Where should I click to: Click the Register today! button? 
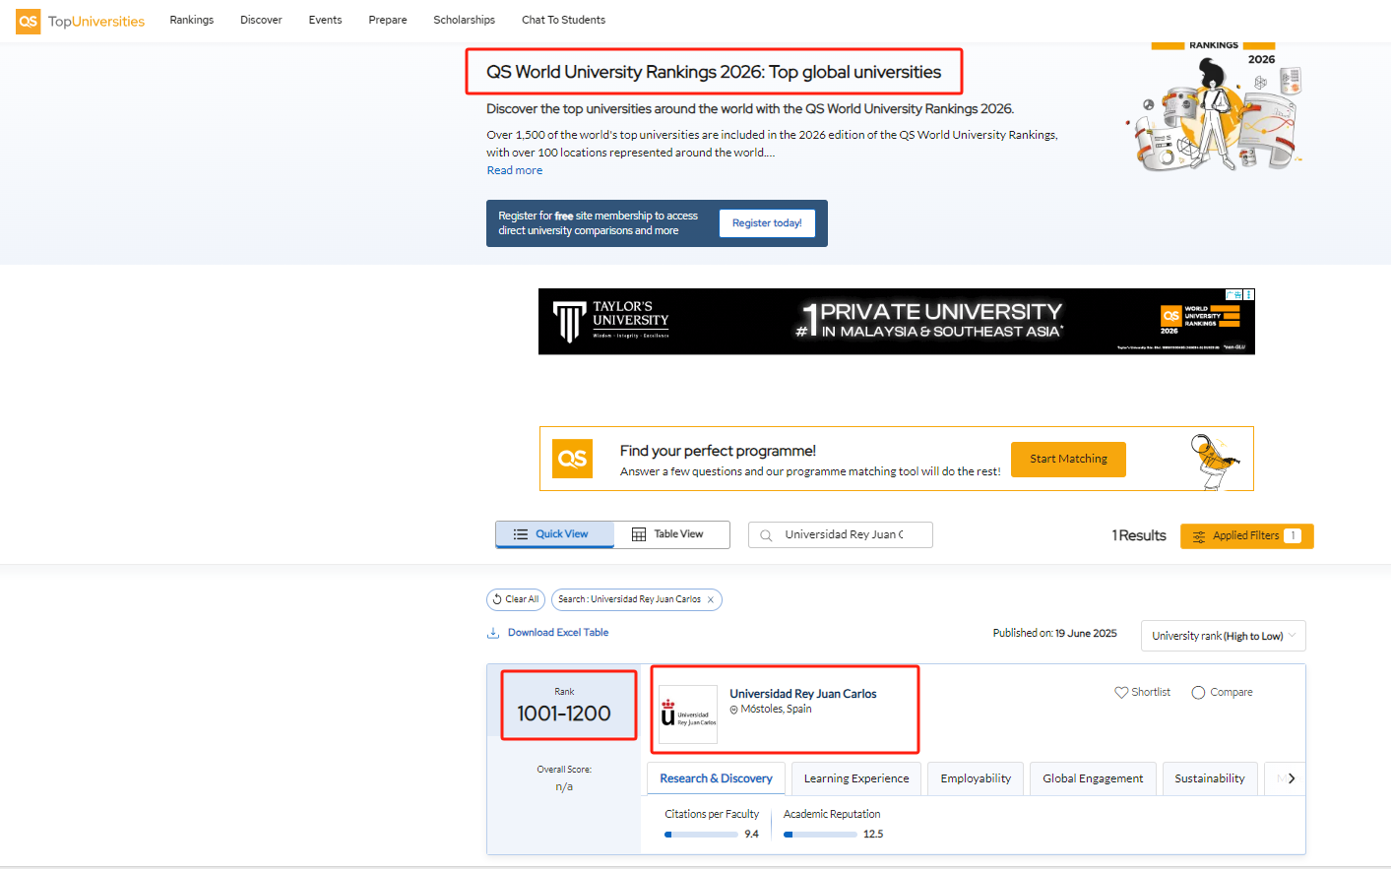point(767,223)
